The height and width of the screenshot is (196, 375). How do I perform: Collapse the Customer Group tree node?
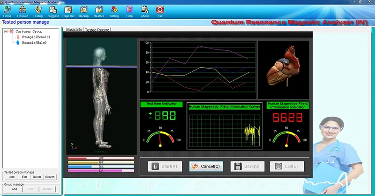6,31
